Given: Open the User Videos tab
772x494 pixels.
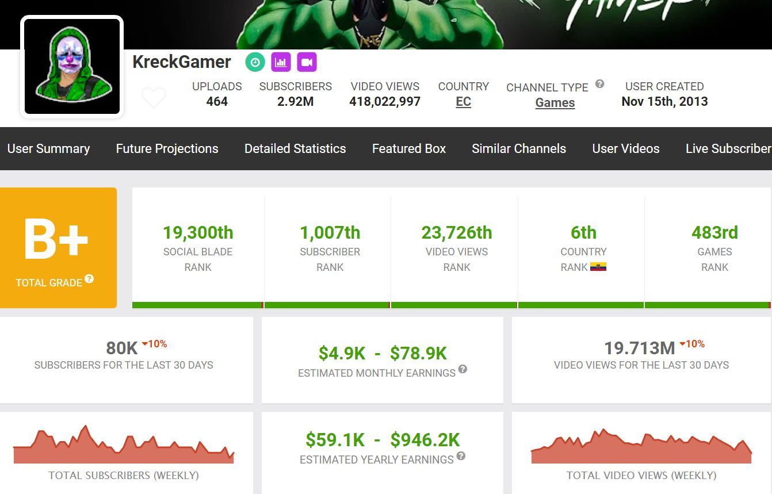Looking at the screenshot, I should (x=626, y=148).
